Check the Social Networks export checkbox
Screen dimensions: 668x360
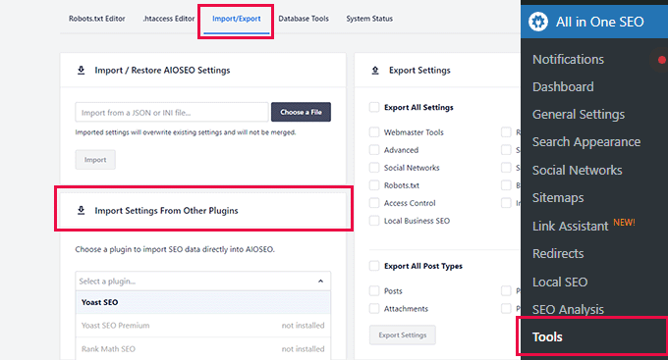click(x=374, y=168)
